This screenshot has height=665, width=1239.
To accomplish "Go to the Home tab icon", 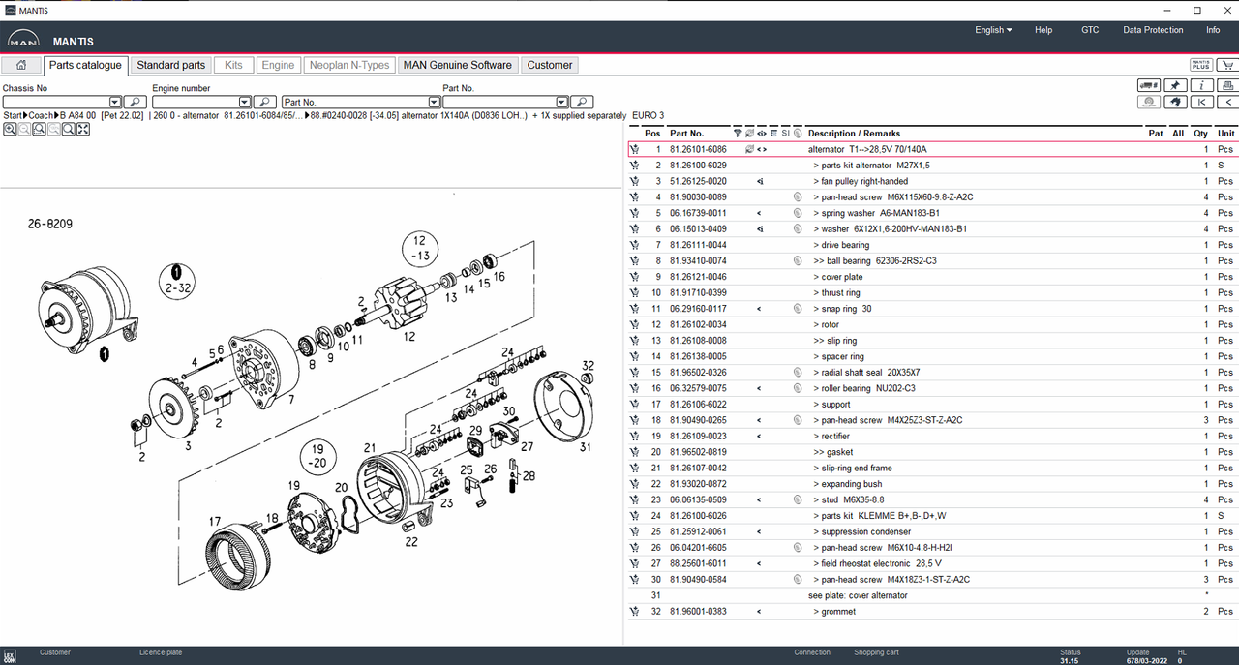I will [21, 65].
